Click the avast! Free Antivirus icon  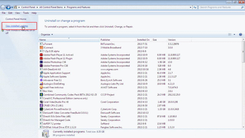41,87
